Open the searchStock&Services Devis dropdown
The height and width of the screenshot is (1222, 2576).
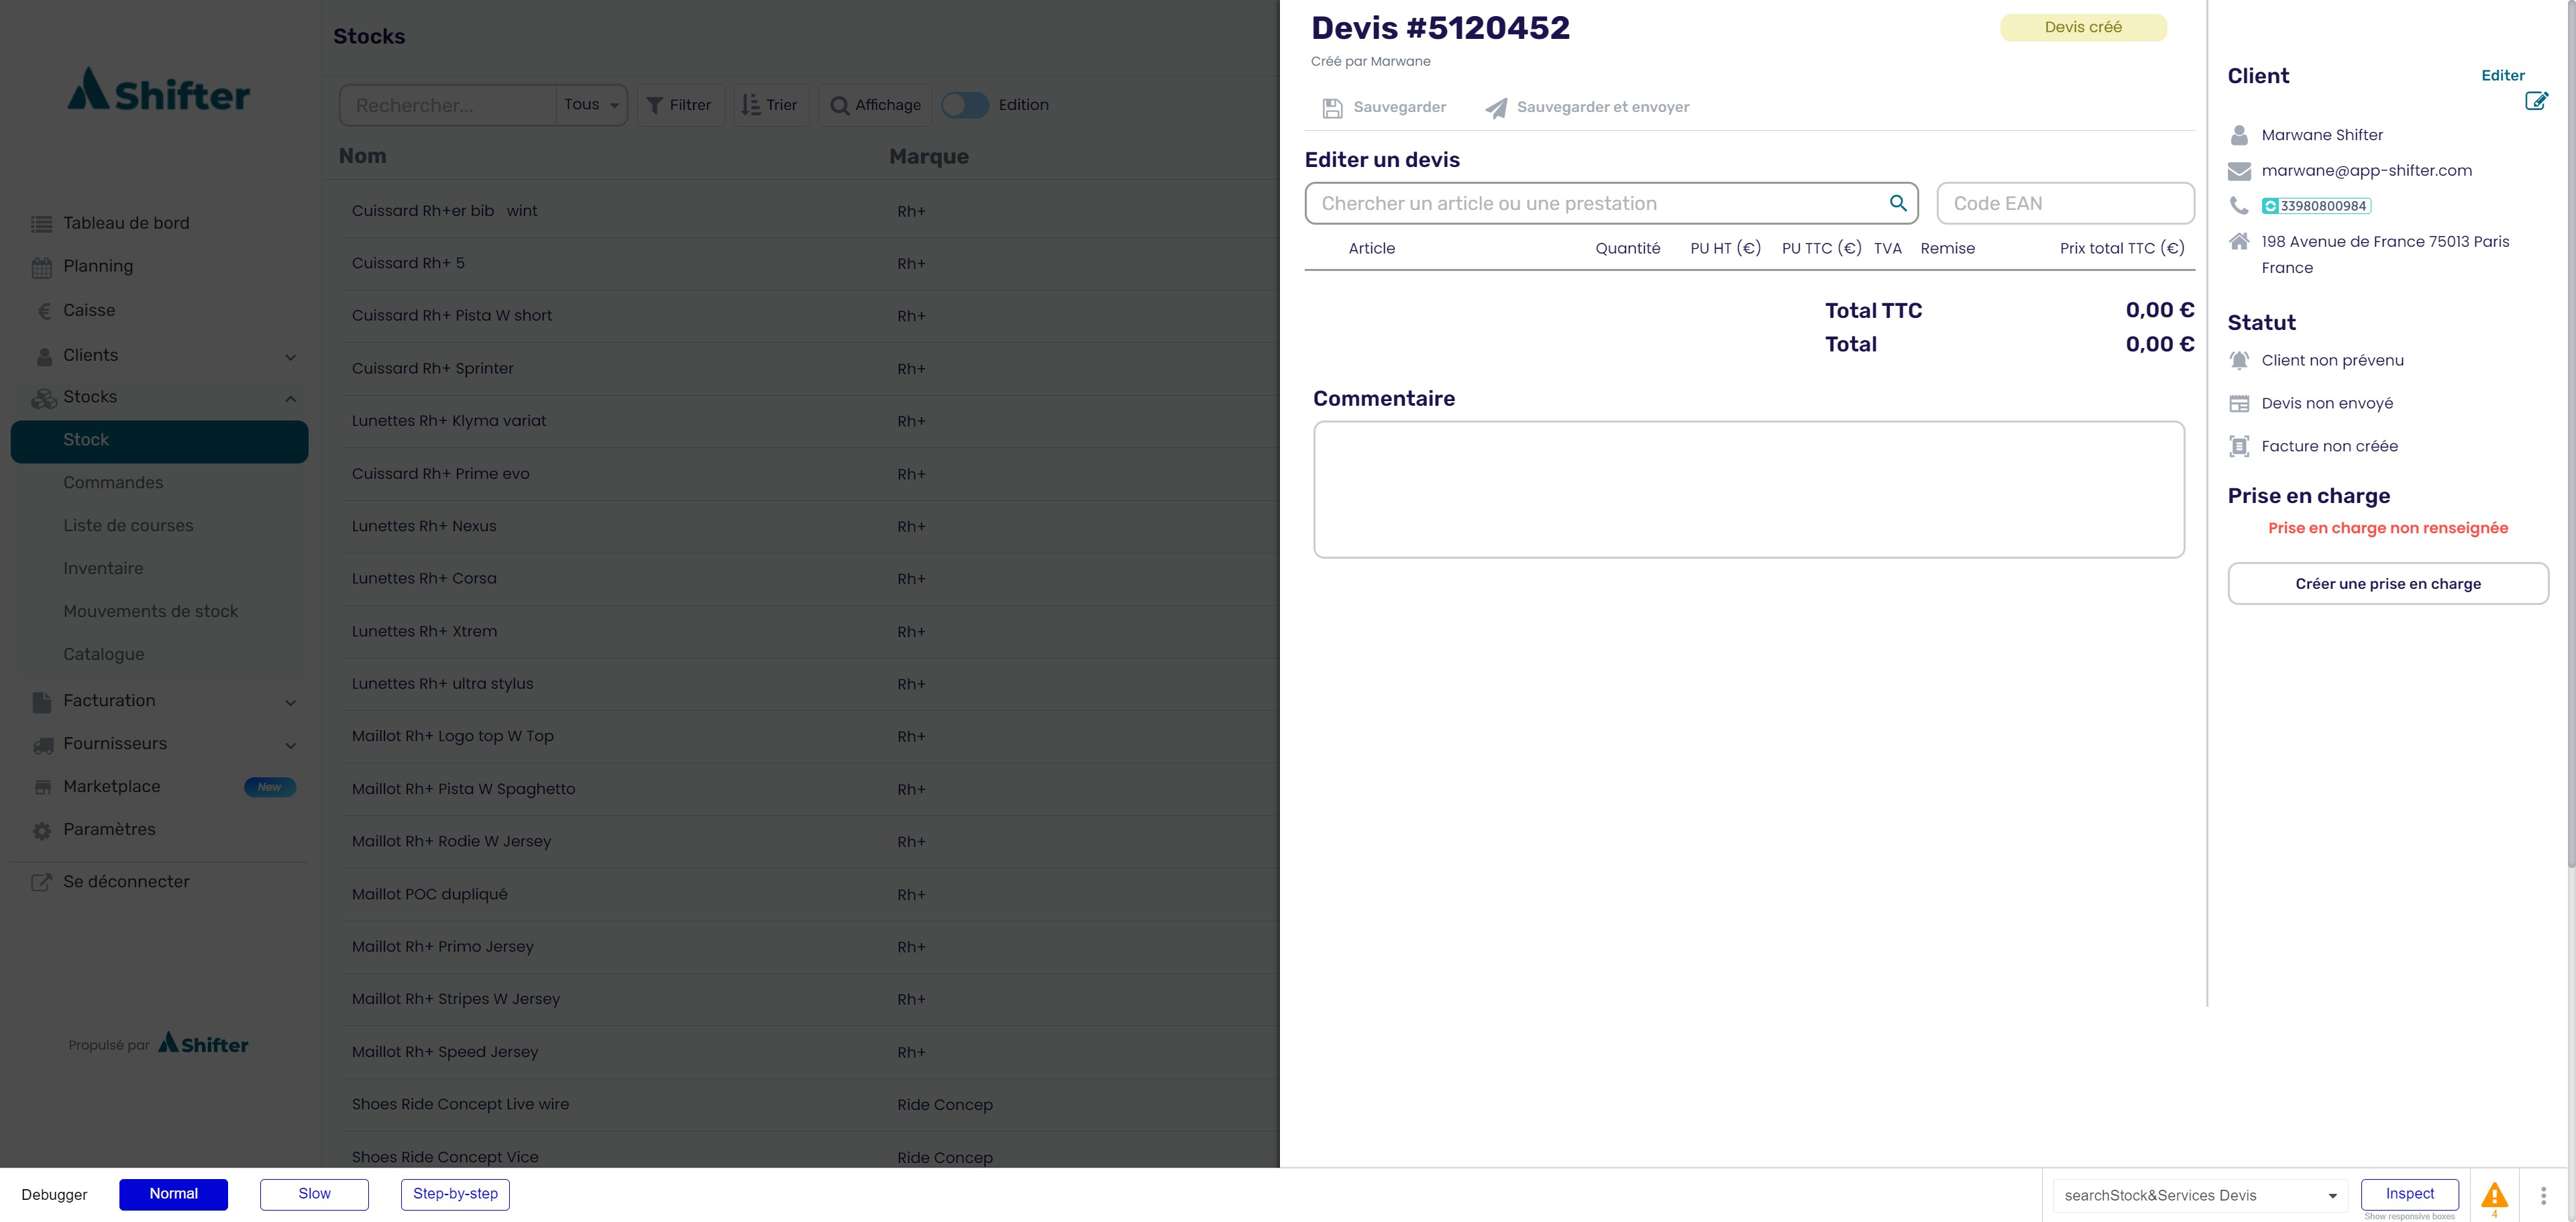(x=2199, y=1195)
